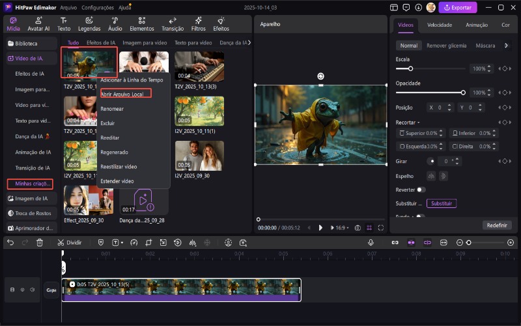
Task: Switch to the Velocidade tab
Action: 440,25
